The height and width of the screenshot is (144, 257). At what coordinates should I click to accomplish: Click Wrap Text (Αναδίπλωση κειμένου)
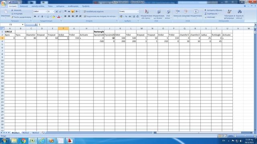pos(94,12)
